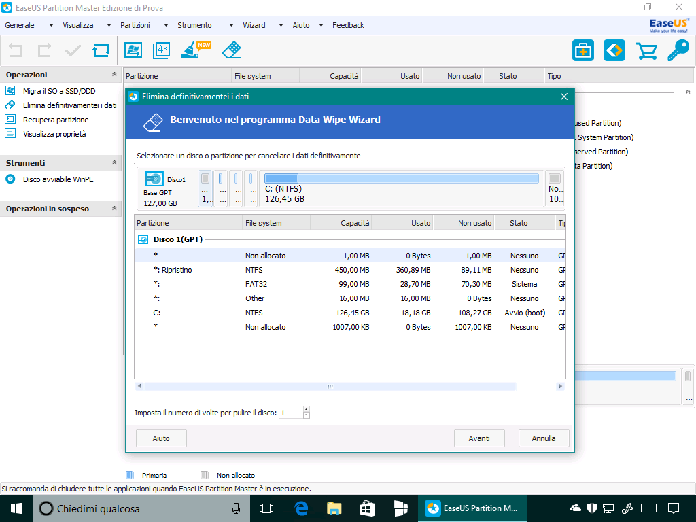Sort wizard list by Stato column
Screen dimensions: 696x522
pos(525,223)
